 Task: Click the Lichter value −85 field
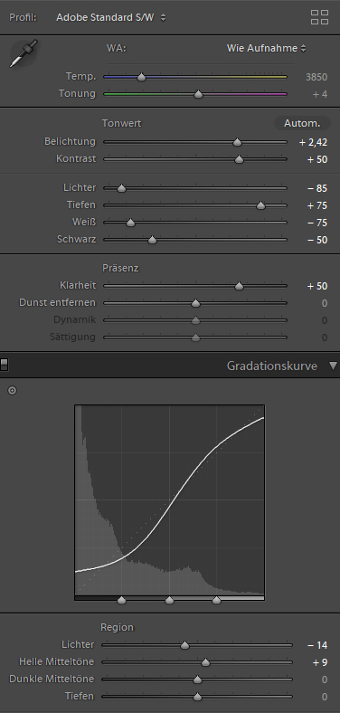(317, 188)
